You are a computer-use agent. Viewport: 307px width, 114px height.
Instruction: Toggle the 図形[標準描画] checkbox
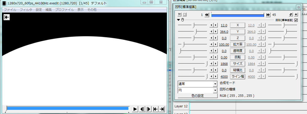[296, 20]
